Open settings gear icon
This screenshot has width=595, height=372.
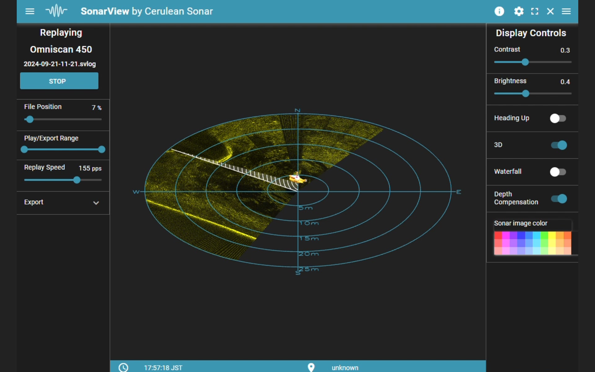(x=518, y=11)
